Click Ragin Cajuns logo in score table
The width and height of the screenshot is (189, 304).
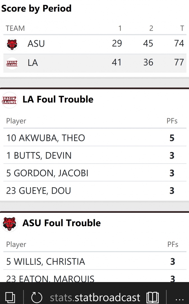pyautogui.click(x=12, y=63)
